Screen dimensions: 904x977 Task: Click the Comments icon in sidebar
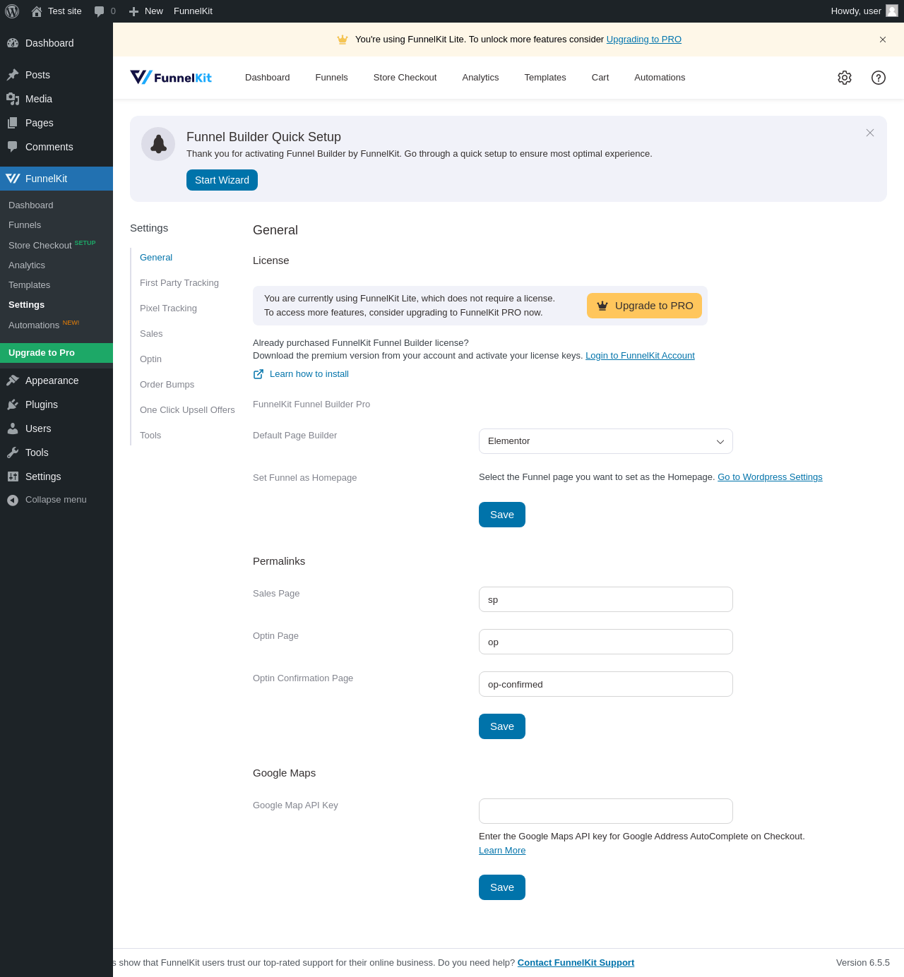point(13,147)
